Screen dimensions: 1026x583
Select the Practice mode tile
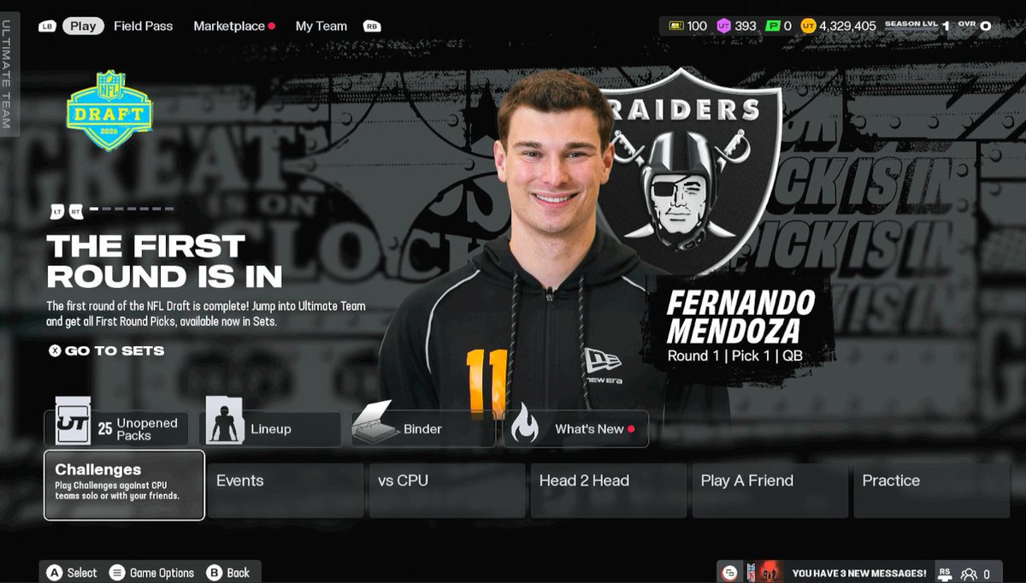pyautogui.click(x=932, y=490)
